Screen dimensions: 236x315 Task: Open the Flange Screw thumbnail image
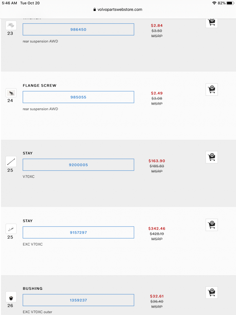coord(11,93)
